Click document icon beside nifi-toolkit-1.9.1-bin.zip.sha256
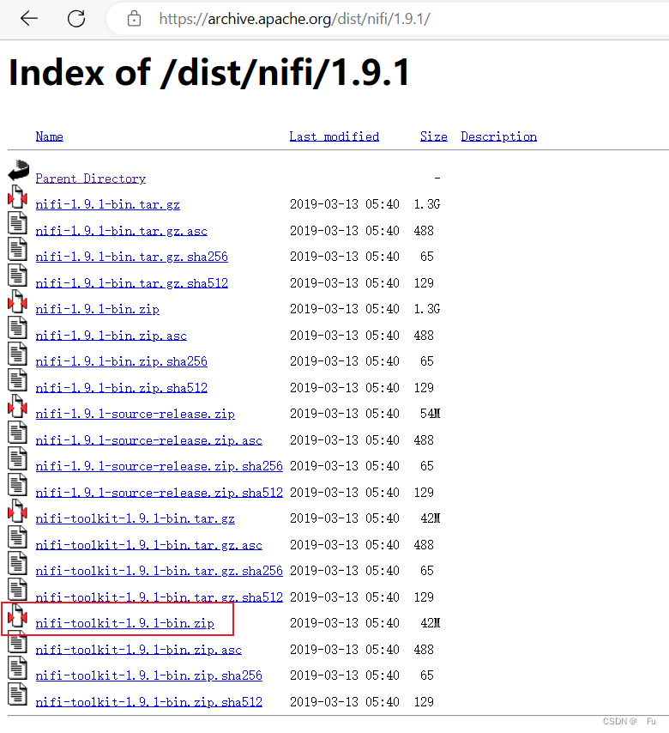This screenshot has width=669, height=733. pos(17,668)
